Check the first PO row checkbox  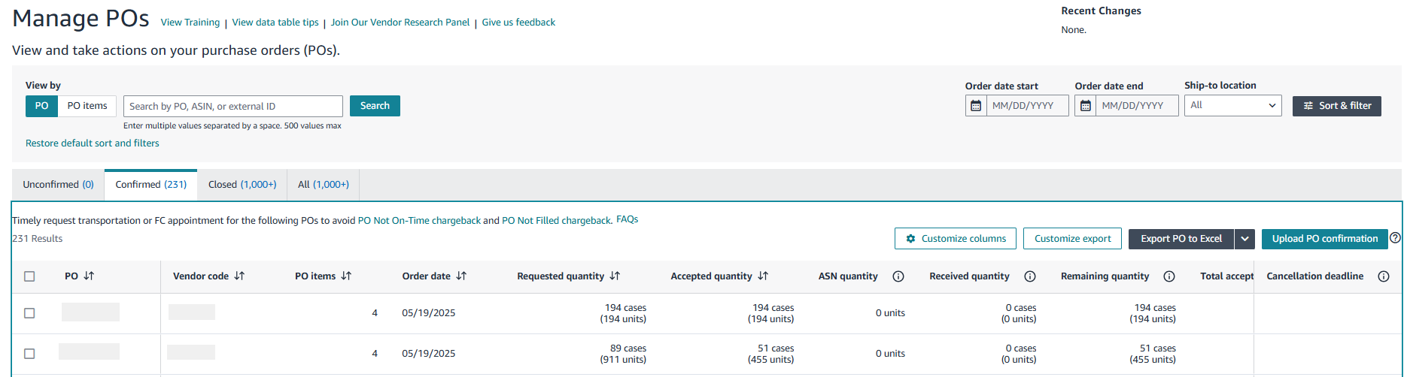coord(29,313)
